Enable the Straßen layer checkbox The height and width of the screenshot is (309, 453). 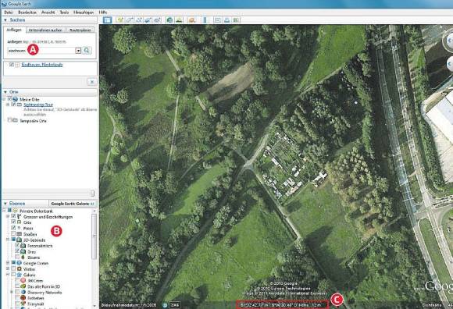pyautogui.click(x=13, y=233)
